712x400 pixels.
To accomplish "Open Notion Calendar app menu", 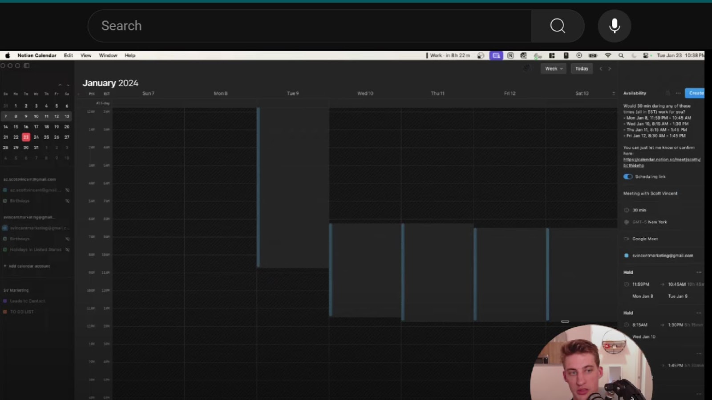I will 37,56.
